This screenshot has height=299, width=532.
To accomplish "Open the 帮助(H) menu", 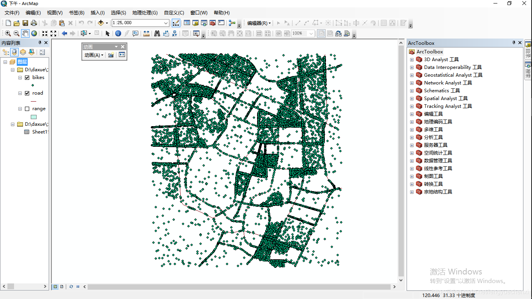I will [x=222, y=13].
